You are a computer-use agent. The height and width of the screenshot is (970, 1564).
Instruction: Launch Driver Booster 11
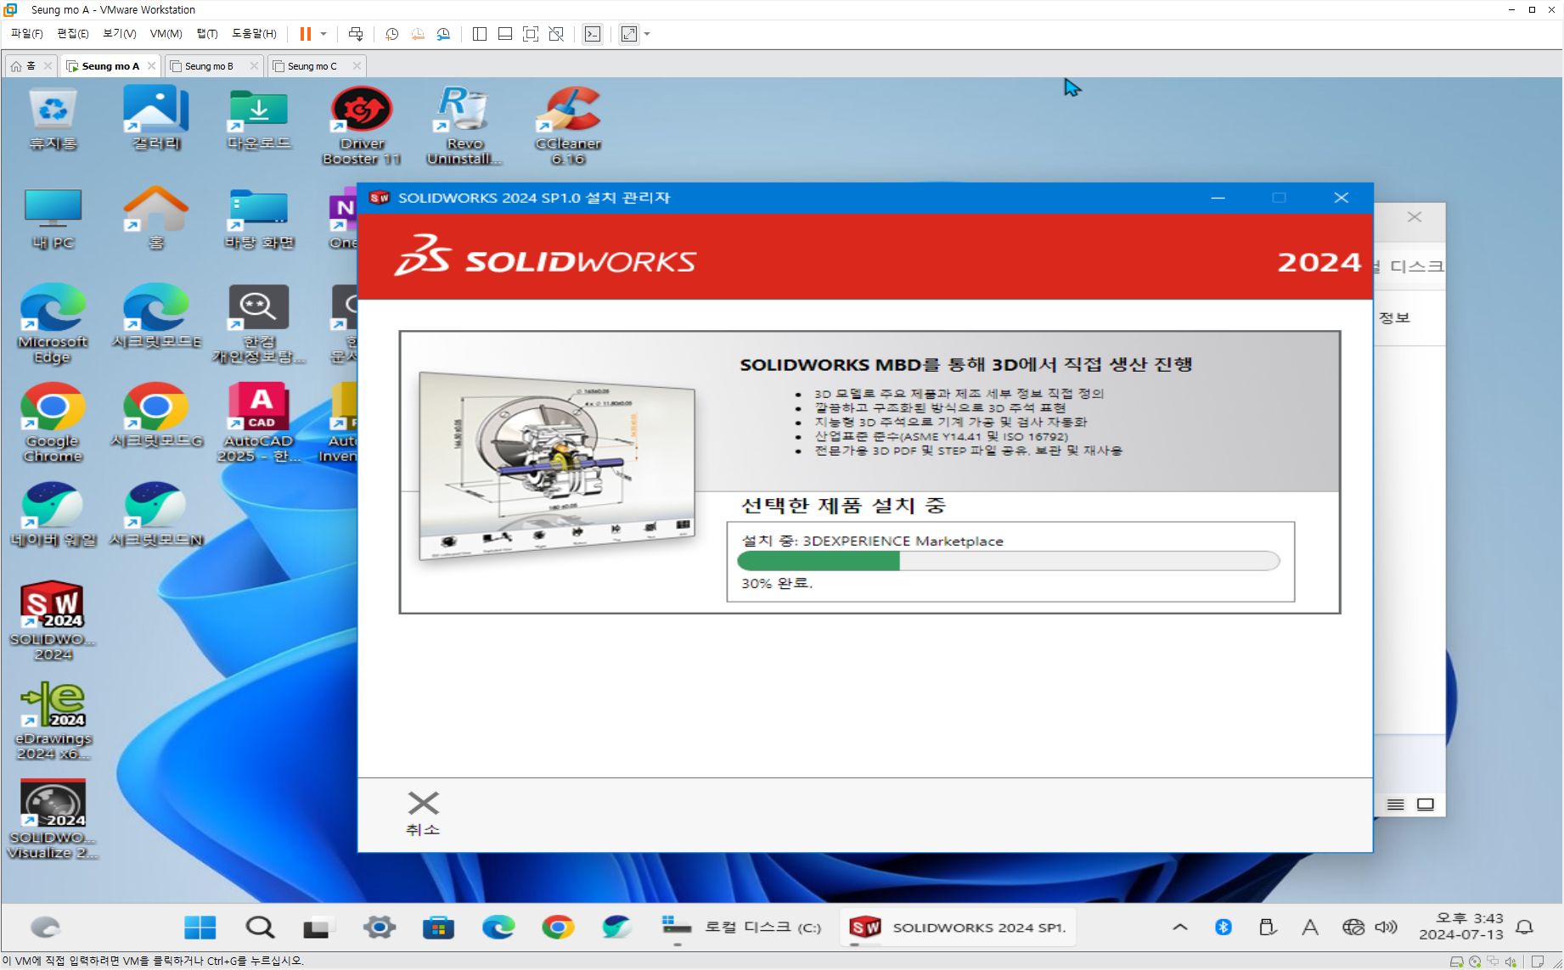pos(362,126)
